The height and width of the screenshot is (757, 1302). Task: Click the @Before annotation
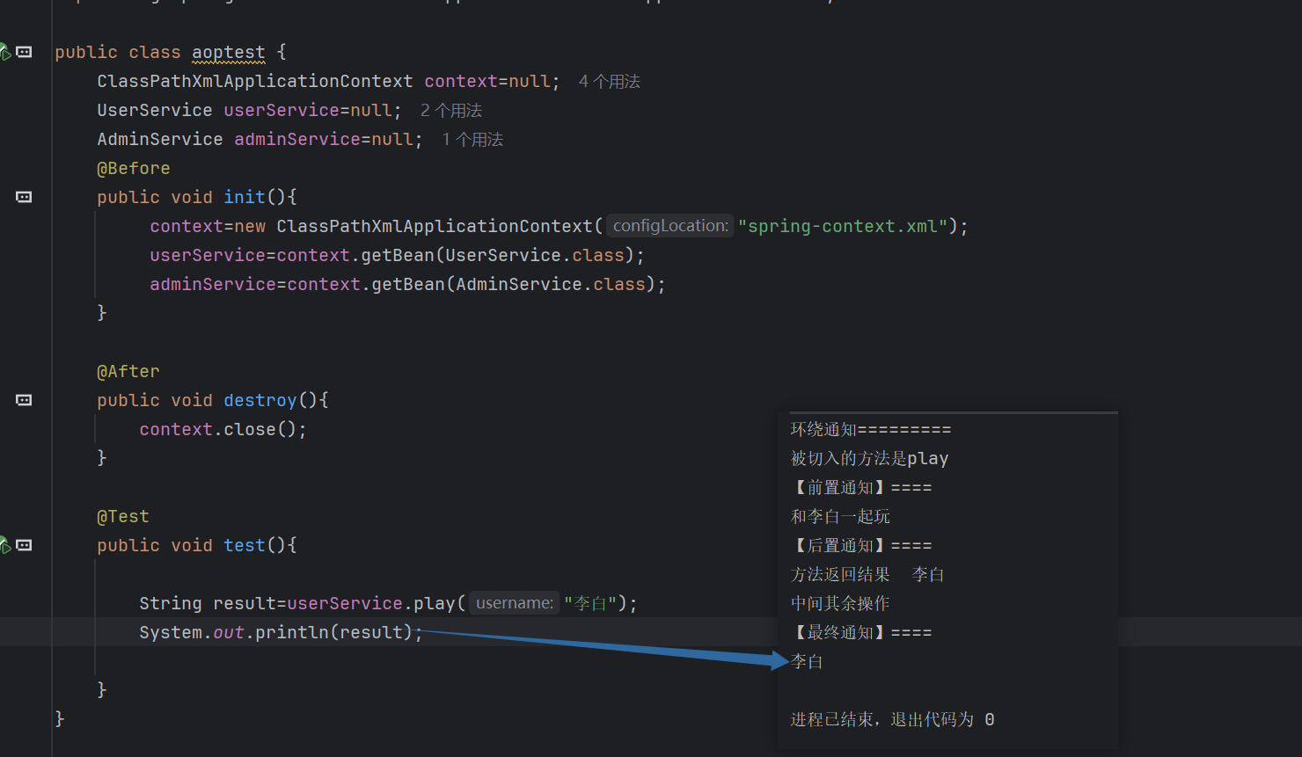[133, 168]
